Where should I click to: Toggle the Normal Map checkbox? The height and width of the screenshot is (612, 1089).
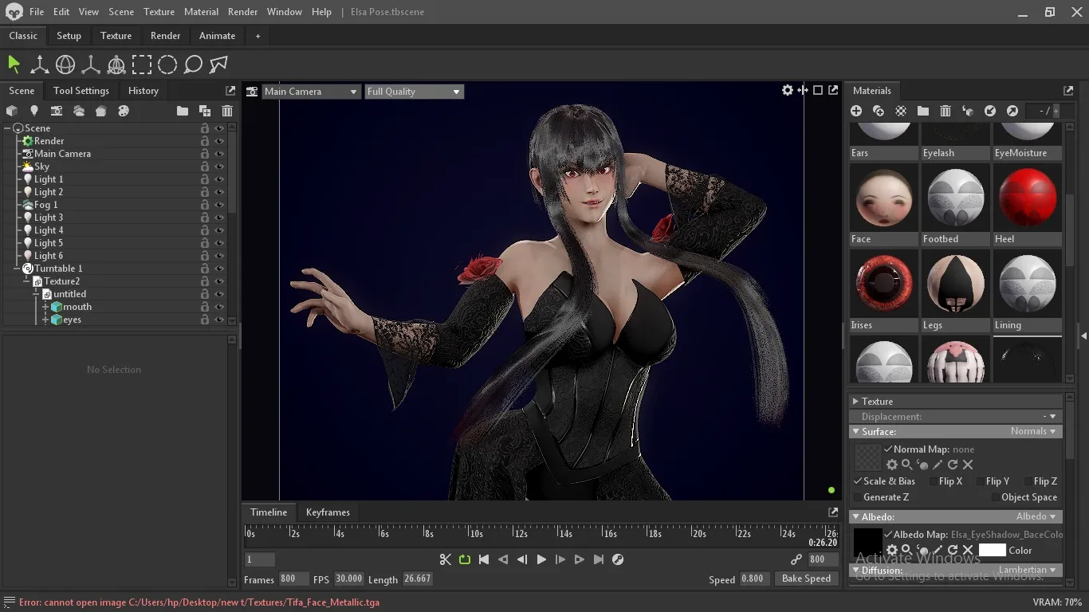pos(888,449)
